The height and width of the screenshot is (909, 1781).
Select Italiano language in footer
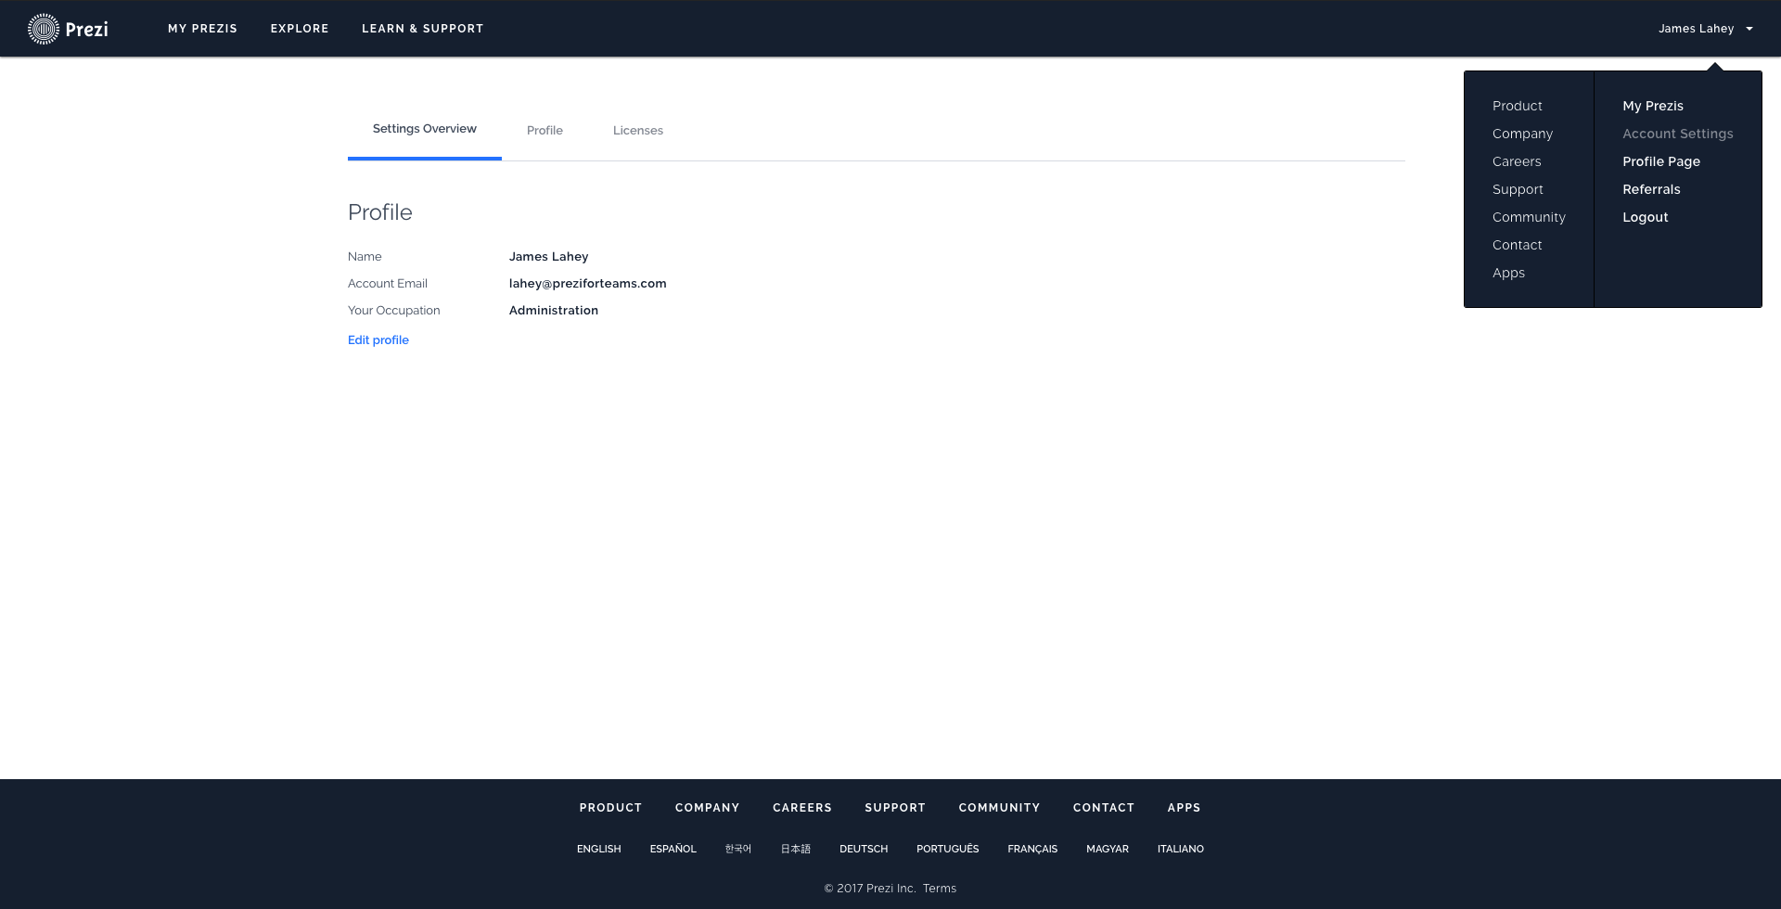click(x=1180, y=849)
